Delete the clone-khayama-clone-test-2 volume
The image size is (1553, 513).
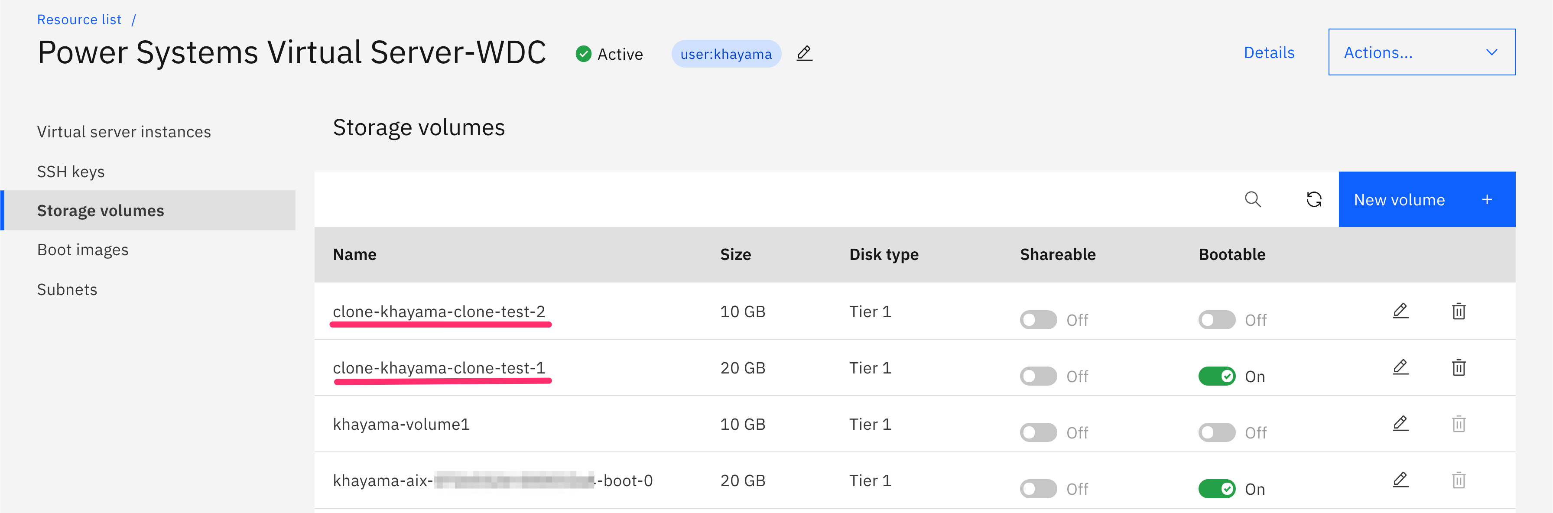[x=1459, y=311]
